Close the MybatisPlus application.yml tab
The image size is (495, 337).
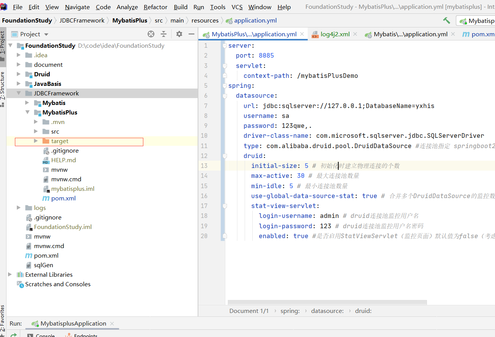(302, 34)
